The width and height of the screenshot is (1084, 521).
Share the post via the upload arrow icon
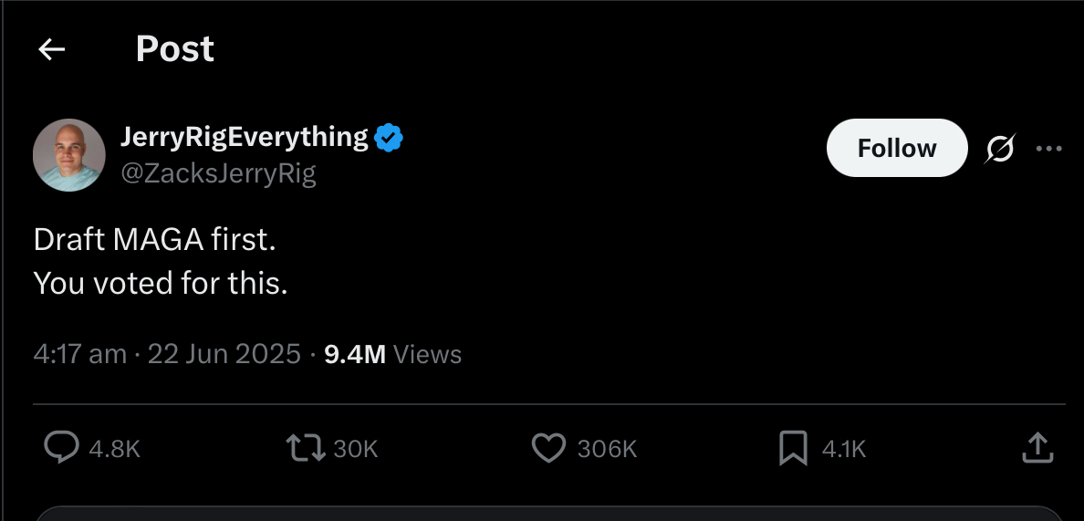1037,448
